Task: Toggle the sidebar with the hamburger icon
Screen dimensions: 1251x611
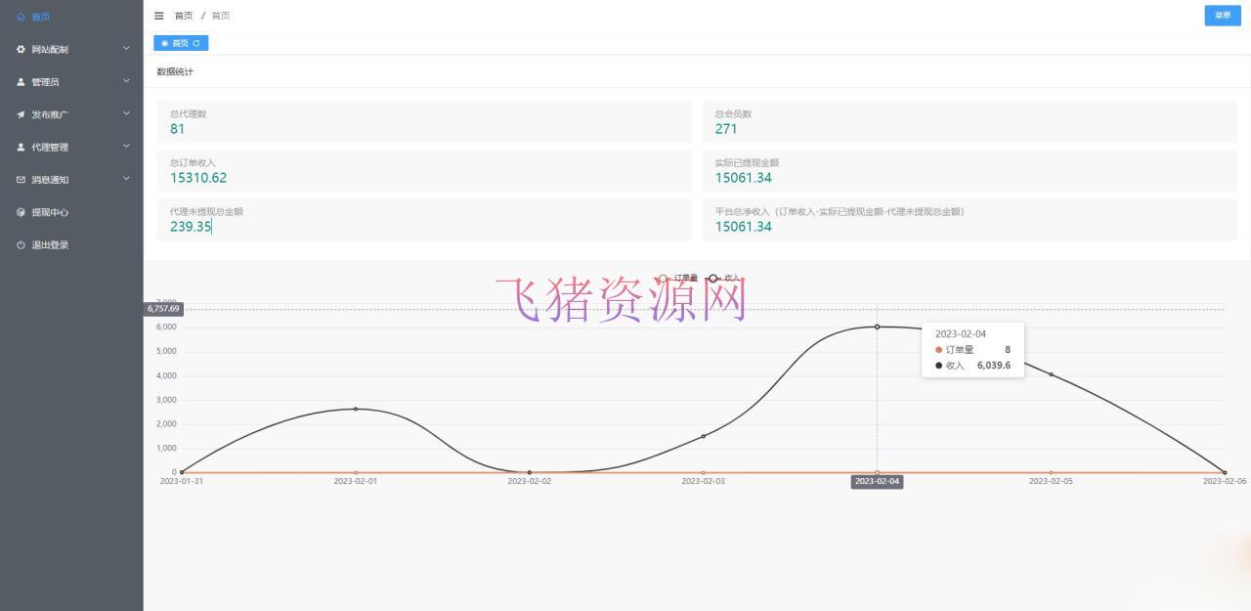Action: click(x=158, y=16)
